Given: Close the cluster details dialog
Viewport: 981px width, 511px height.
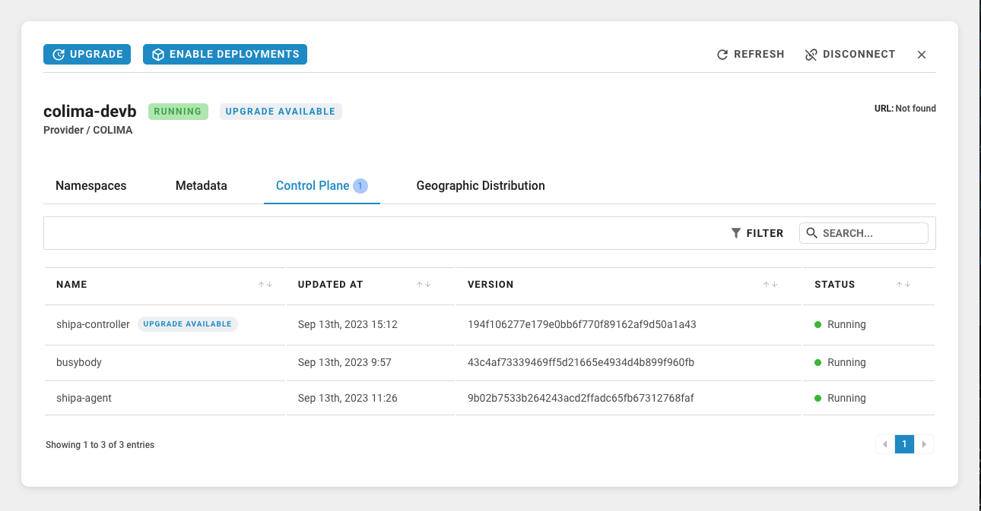Looking at the screenshot, I should [x=922, y=55].
